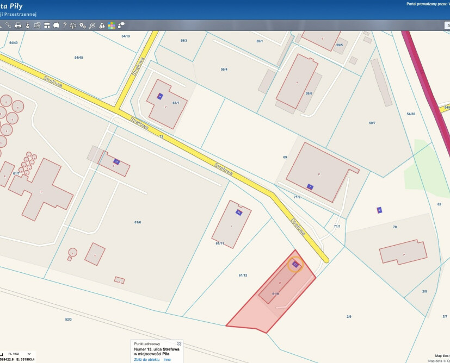
Task: Click the 'Zbliż do obiektu' link
Action: point(146,360)
